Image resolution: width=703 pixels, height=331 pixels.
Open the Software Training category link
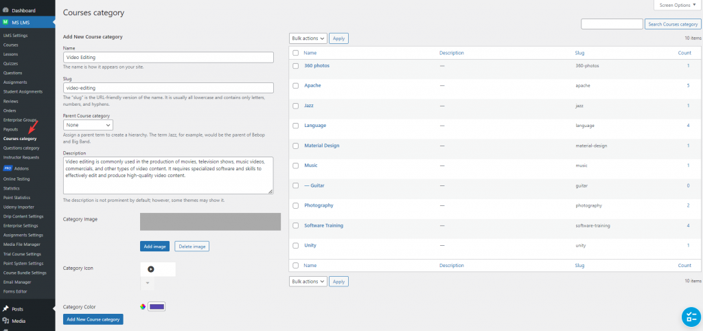(x=324, y=226)
